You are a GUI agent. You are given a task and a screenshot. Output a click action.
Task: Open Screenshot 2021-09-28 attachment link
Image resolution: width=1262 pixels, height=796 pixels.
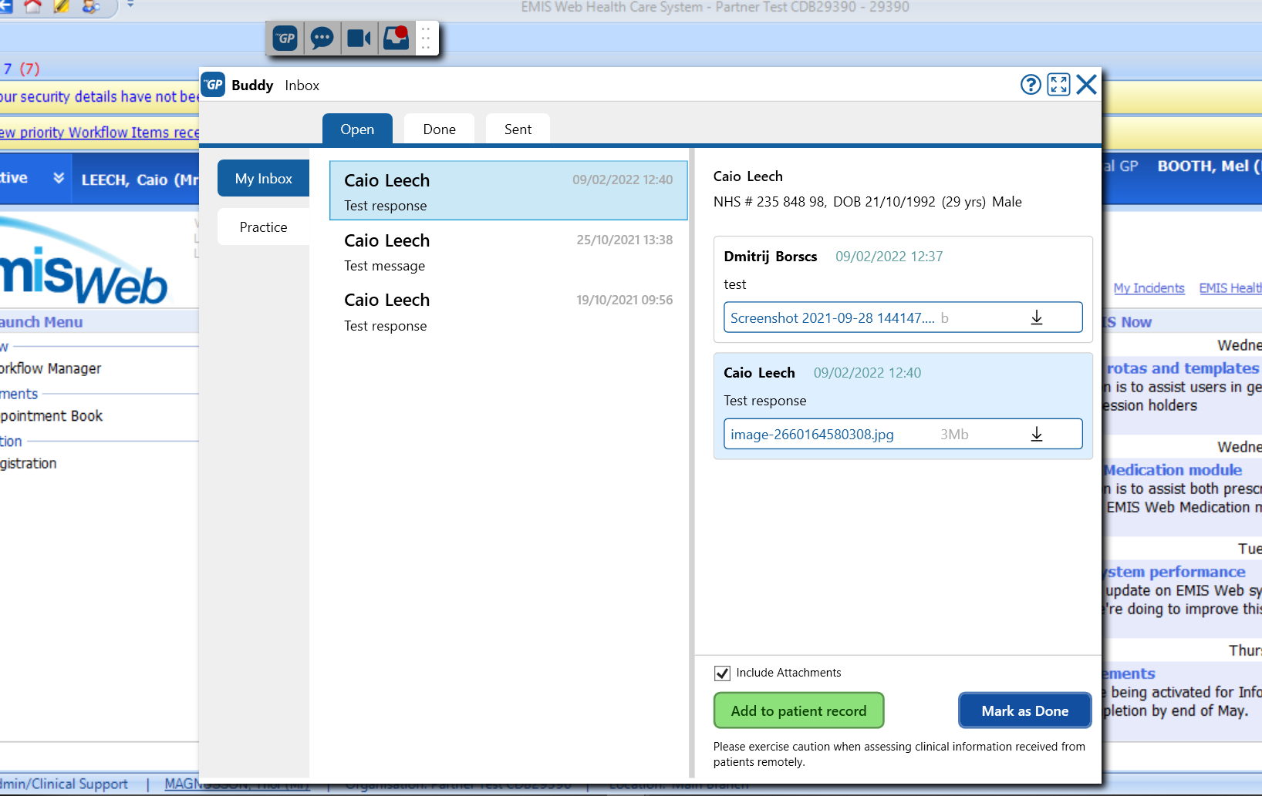click(x=832, y=317)
